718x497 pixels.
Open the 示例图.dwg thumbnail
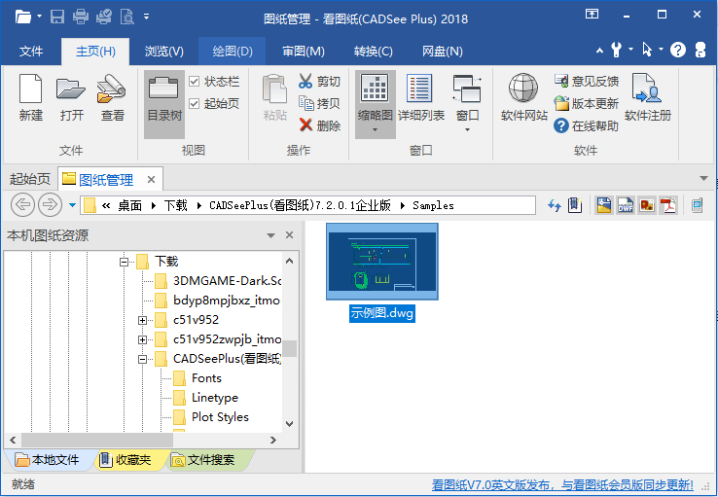382,262
